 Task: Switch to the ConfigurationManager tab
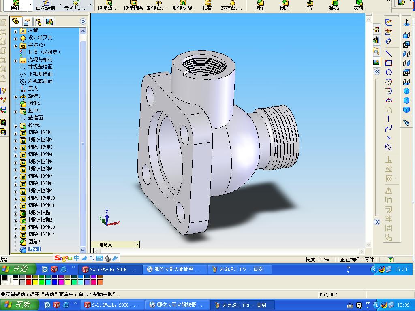pos(38,21)
